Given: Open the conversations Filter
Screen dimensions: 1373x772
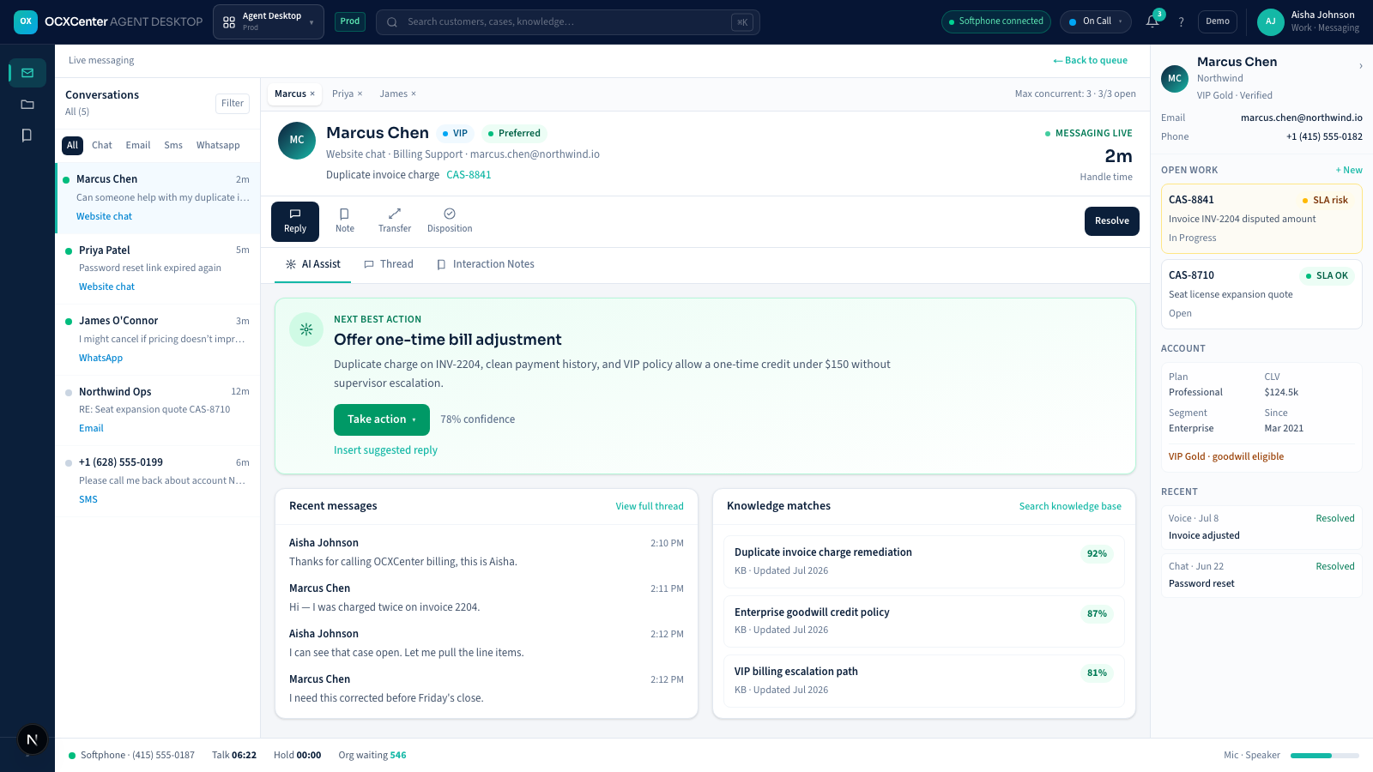Looking at the screenshot, I should (x=233, y=103).
